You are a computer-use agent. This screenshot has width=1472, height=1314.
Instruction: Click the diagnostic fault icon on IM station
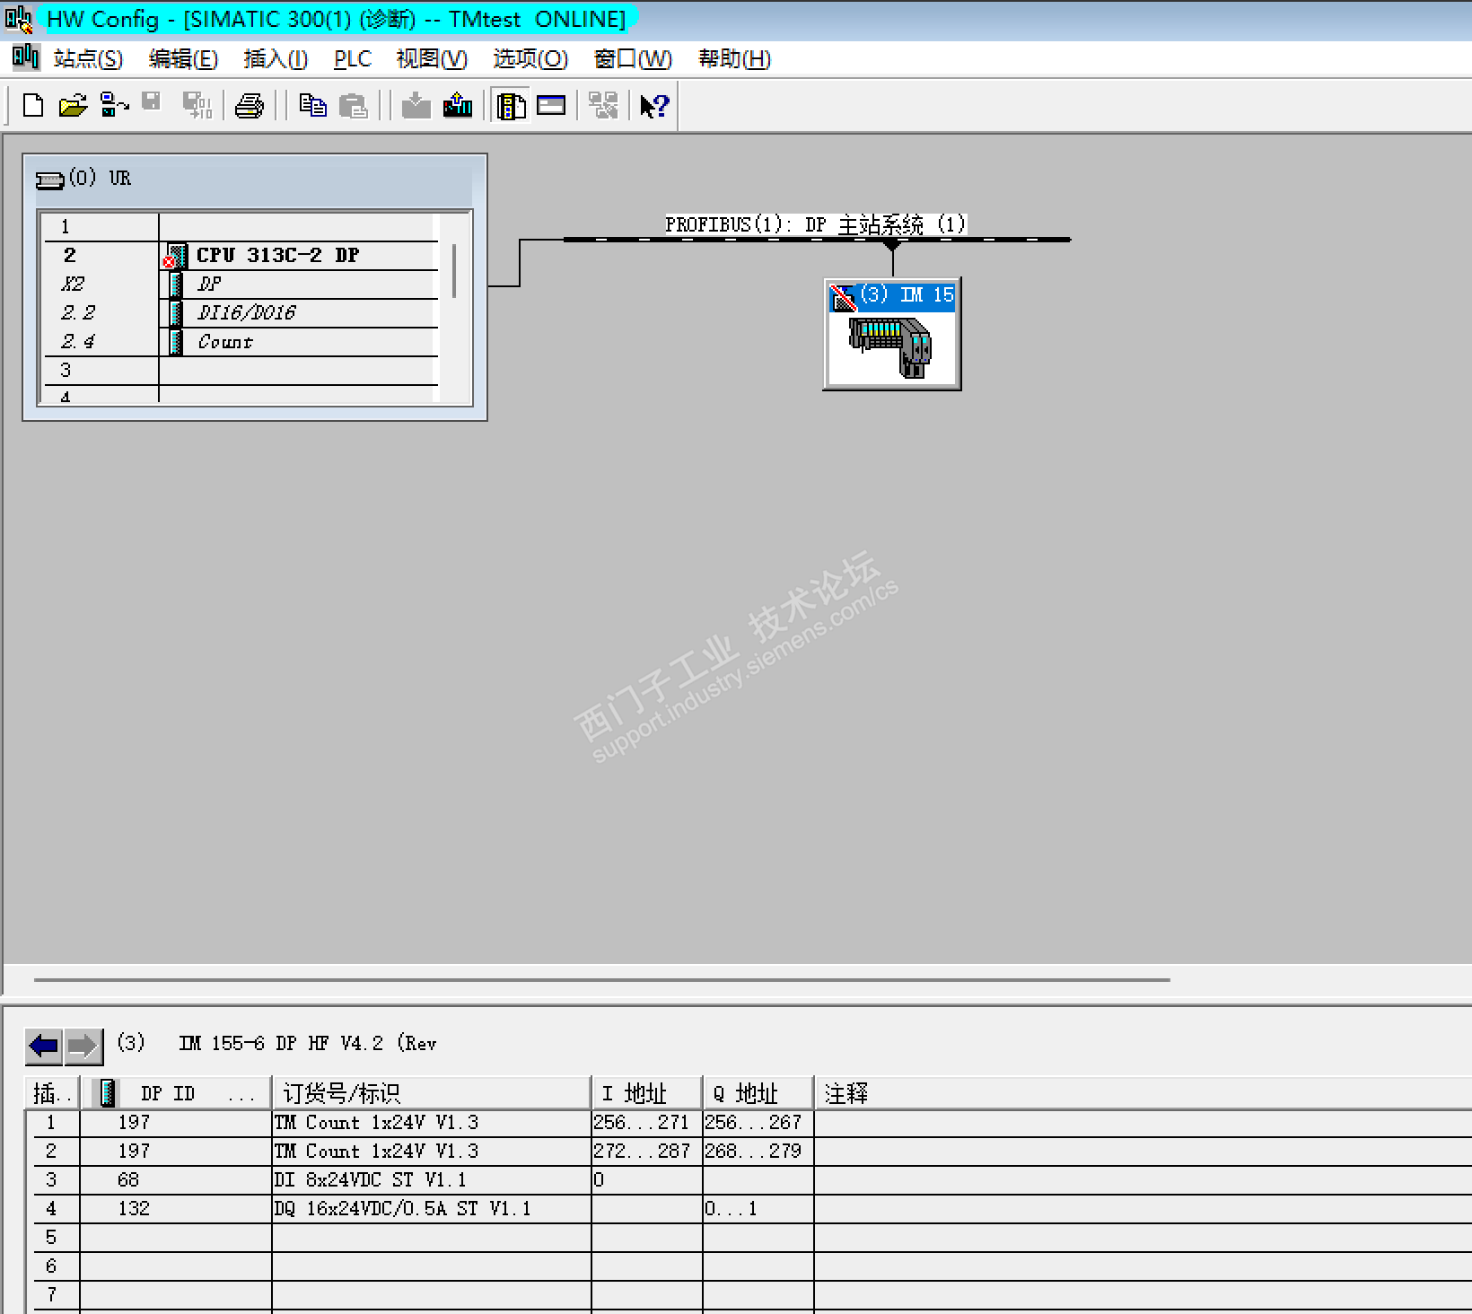(843, 296)
